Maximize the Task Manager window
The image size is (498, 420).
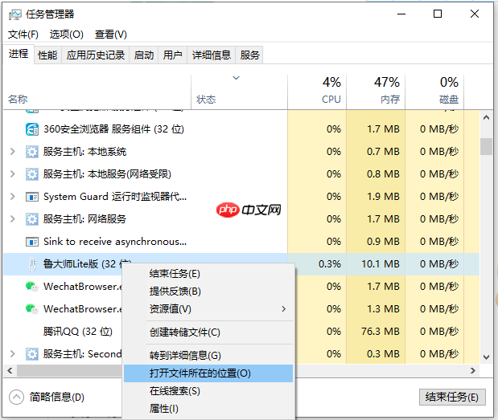[x=438, y=14]
